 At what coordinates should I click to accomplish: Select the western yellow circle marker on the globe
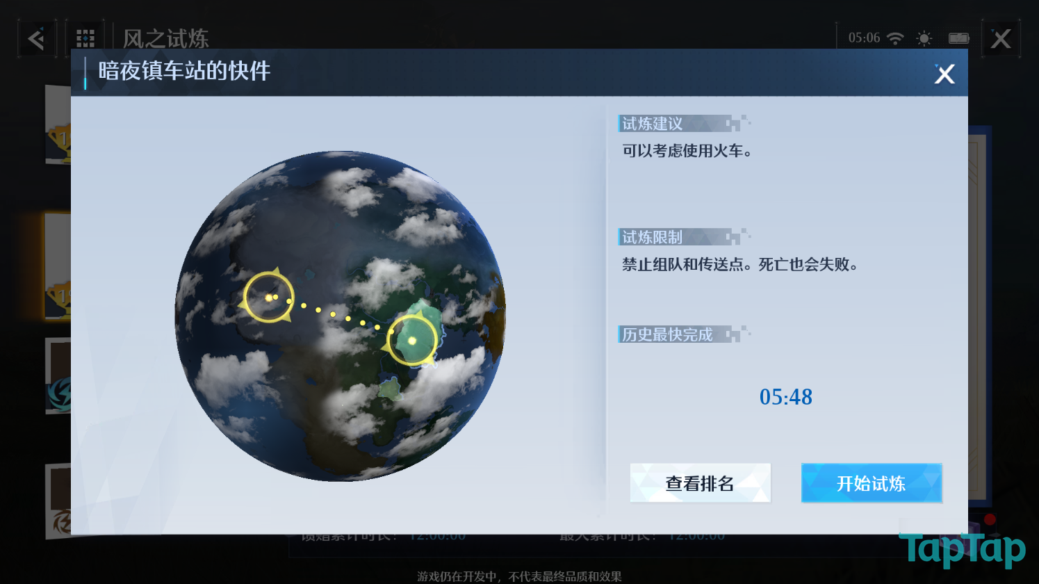pos(268,297)
